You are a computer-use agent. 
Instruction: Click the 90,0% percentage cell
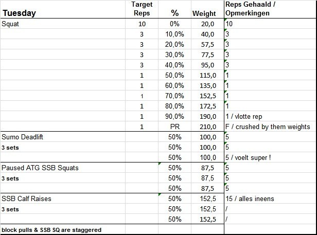pos(174,116)
